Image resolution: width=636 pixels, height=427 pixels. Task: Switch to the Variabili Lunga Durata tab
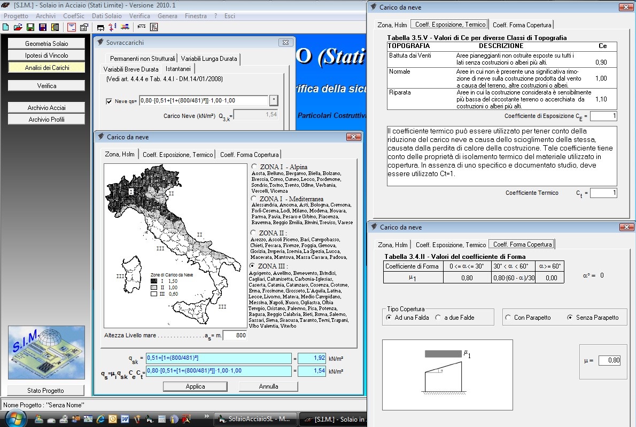coord(209,59)
